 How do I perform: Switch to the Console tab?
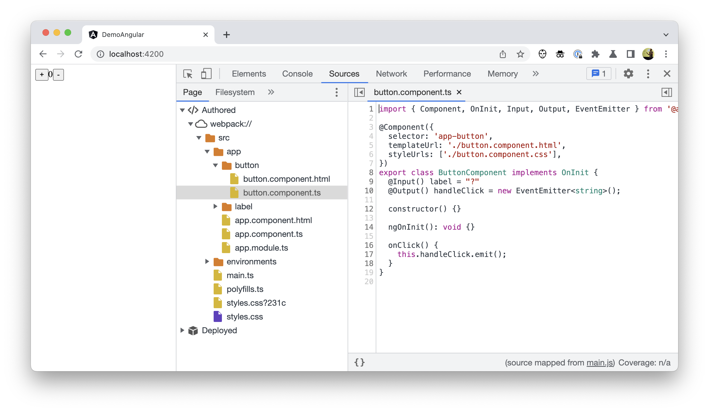click(x=297, y=74)
